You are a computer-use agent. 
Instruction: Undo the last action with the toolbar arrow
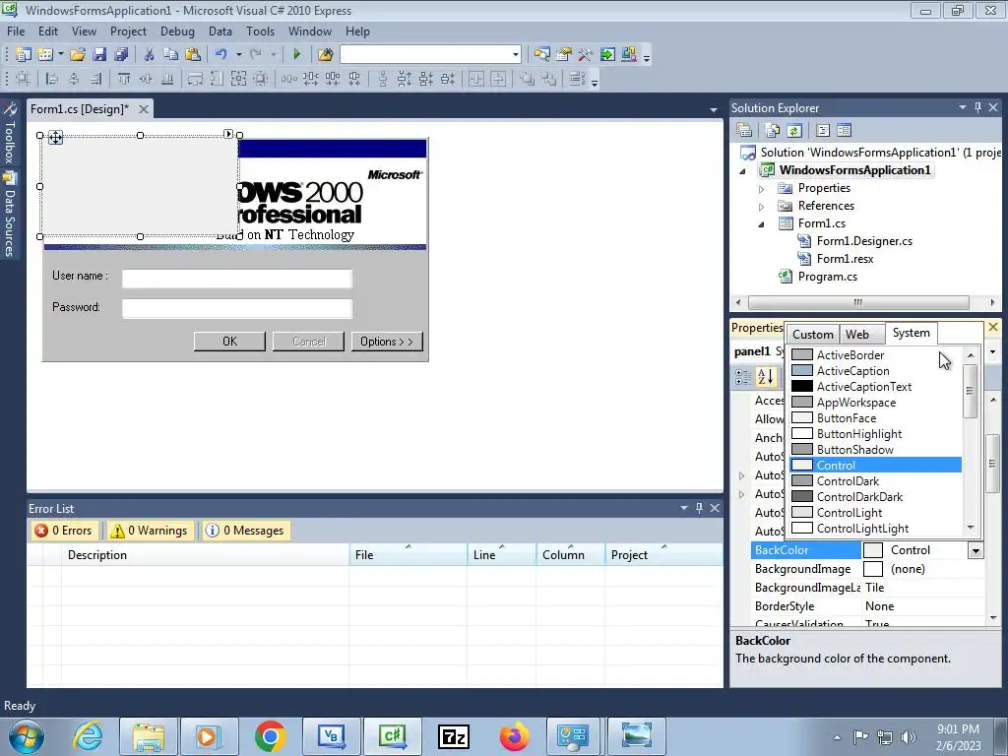(221, 55)
